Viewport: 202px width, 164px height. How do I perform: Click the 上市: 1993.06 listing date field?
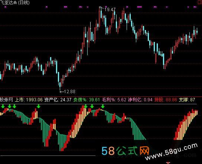pyautogui.click(x=29, y=100)
